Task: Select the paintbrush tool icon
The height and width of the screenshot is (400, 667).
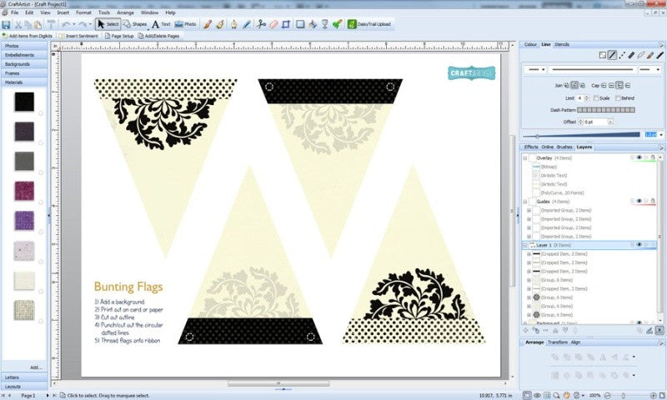Action: [207, 24]
